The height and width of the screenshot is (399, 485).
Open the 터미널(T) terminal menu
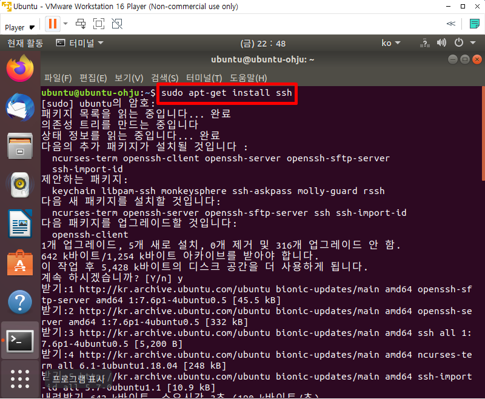coord(204,78)
